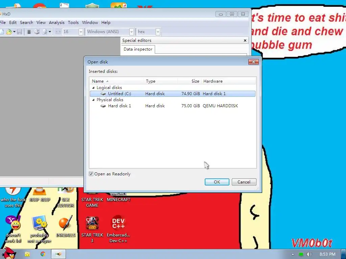The height and width of the screenshot is (259, 346).
Task: Close the Open disk dialog
Action: pyautogui.click(x=253, y=62)
